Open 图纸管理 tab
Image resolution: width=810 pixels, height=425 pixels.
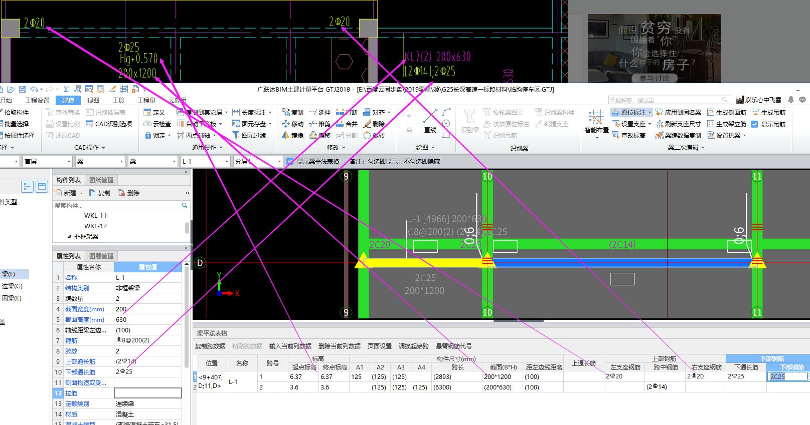(101, 180)
